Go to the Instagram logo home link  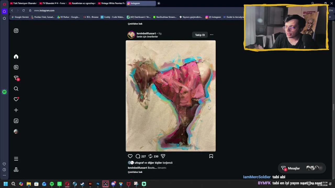pos(16,31)
